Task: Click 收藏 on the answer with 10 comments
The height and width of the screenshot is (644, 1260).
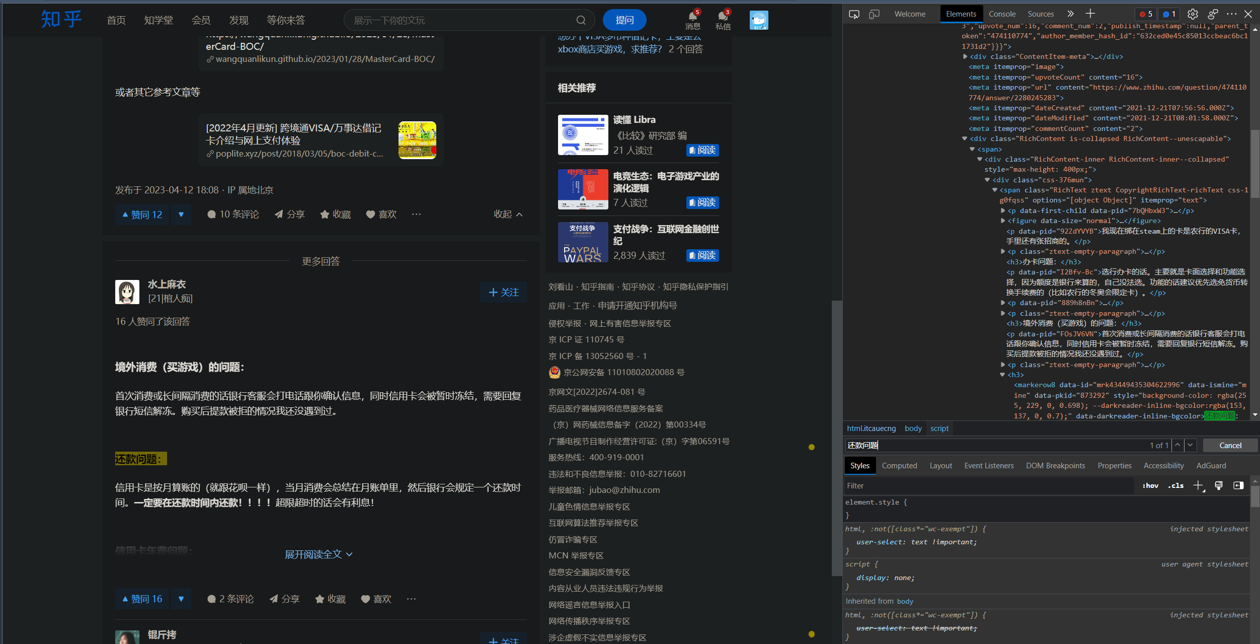Action: (336, 214)
